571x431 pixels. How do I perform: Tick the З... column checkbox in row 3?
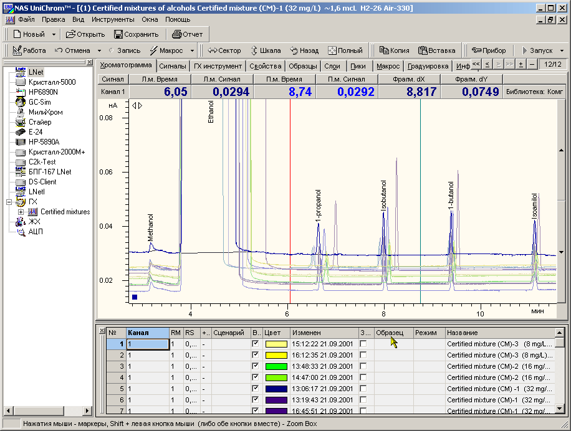tap(363, 366)
